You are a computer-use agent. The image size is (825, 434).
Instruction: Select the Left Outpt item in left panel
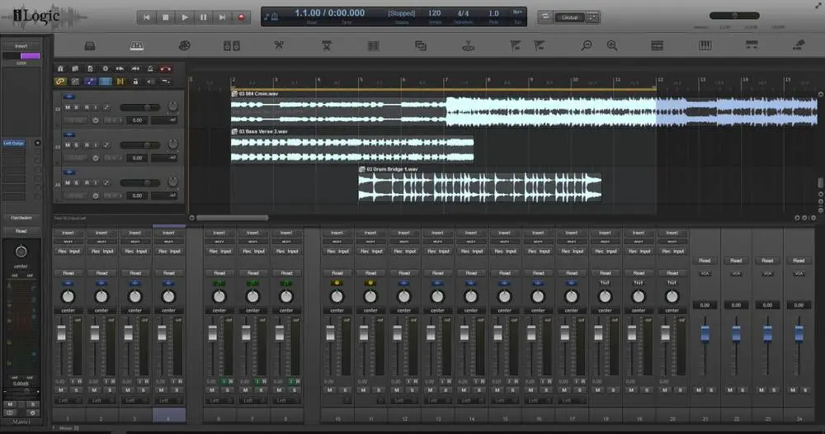pos(14,143)
